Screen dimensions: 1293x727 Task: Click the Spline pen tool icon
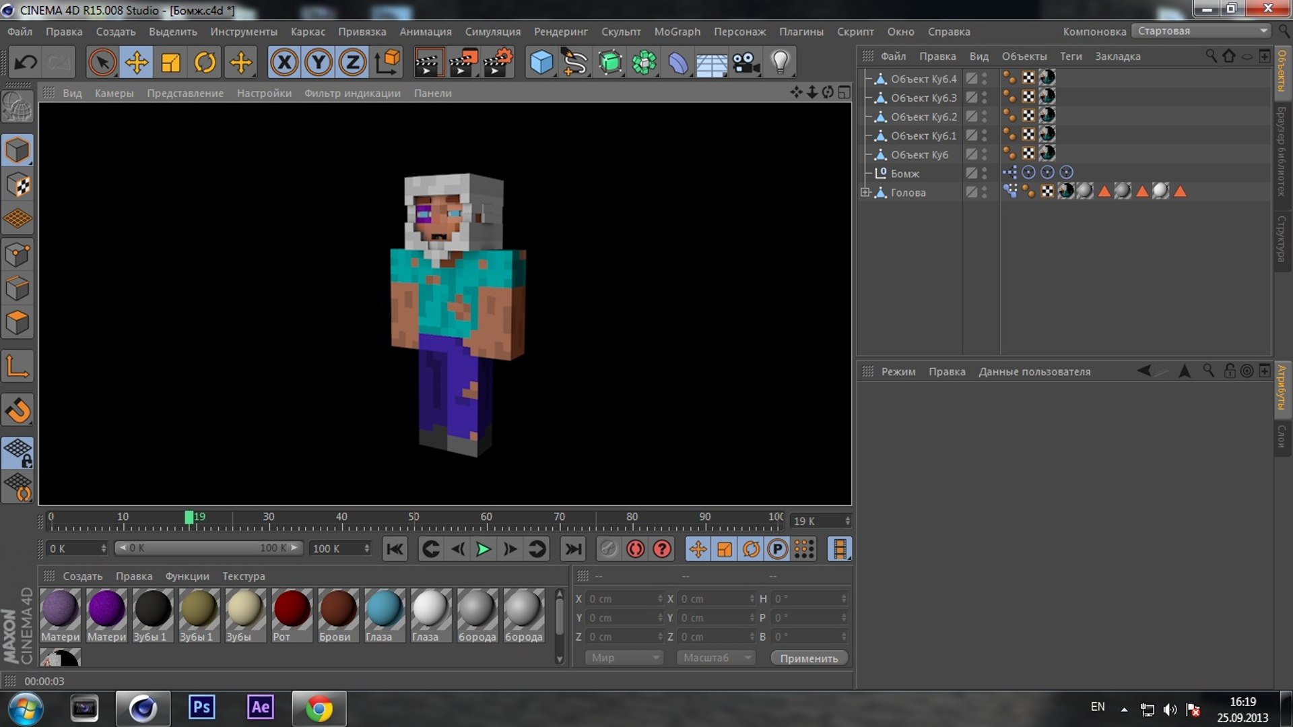[x=574, y=63]
